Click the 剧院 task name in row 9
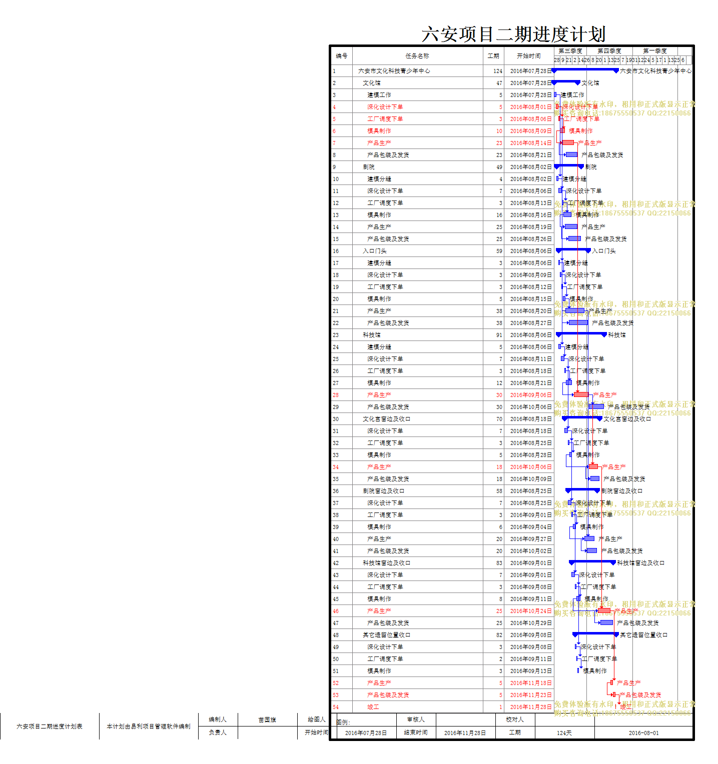718x764 pixels. pos(369,167)
